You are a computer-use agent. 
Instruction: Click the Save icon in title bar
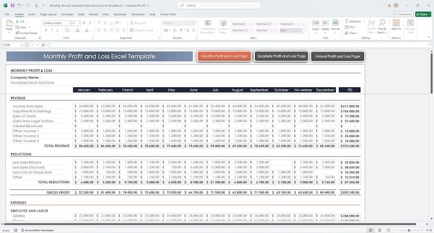(13, 5)
